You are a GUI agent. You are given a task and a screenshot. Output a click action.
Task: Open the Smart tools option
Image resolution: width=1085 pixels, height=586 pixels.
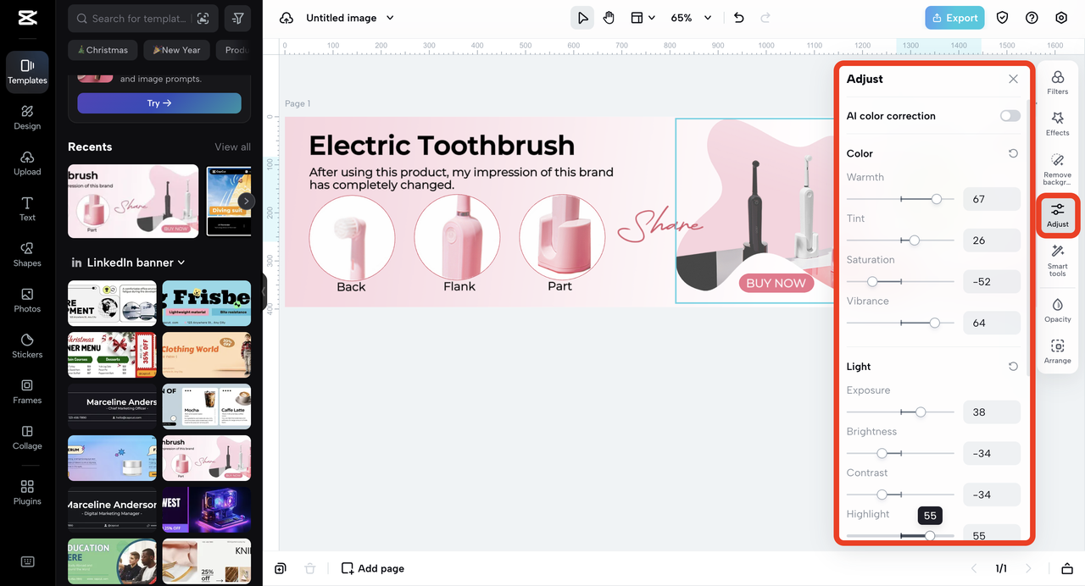(x=1058, y=260)
